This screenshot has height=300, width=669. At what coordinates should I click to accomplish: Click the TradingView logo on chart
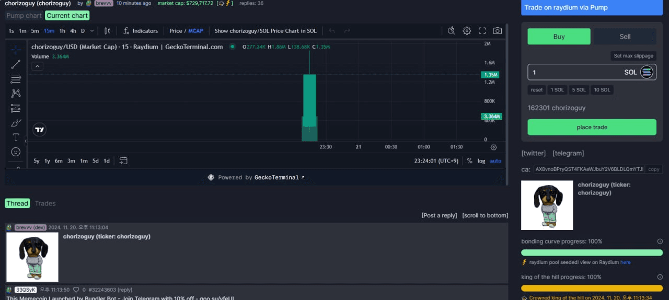tap(40, 130)
